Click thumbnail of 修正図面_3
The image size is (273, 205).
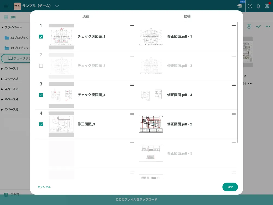61,124
